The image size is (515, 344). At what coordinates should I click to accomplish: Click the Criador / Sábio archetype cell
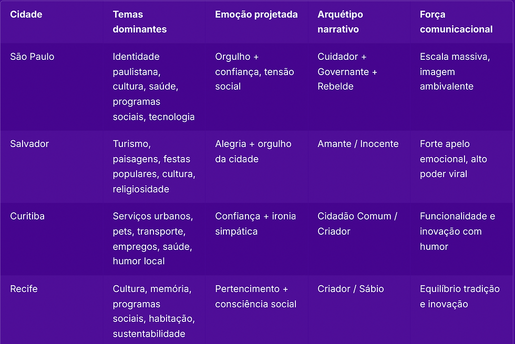(351, 289)
